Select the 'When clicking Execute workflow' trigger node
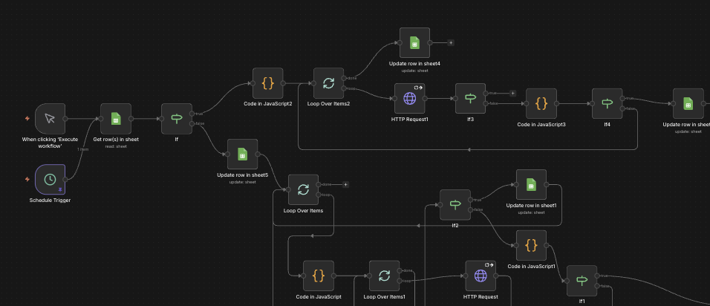 point(51,119)
